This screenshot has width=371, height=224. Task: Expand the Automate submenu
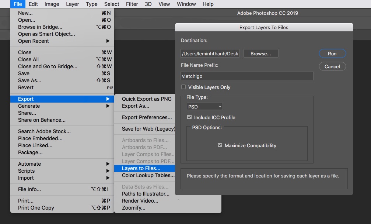click(62, 164)
